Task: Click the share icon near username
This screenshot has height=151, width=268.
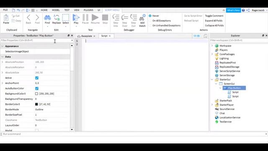Action: pos(248,10)
